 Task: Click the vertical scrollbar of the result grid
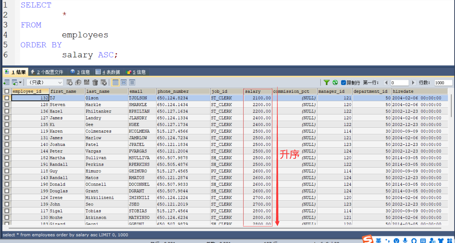pos(451,106)
